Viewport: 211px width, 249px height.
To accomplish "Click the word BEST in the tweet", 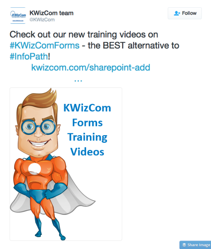I will (114, 45).
